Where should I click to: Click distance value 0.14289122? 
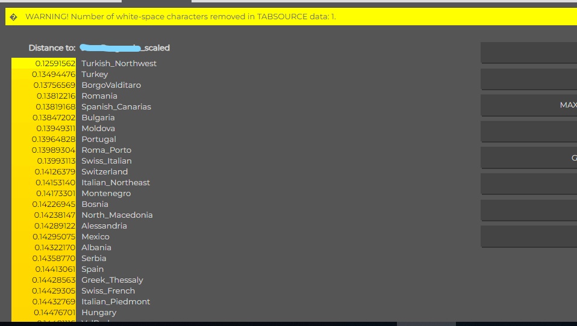(x=55, y=226)
